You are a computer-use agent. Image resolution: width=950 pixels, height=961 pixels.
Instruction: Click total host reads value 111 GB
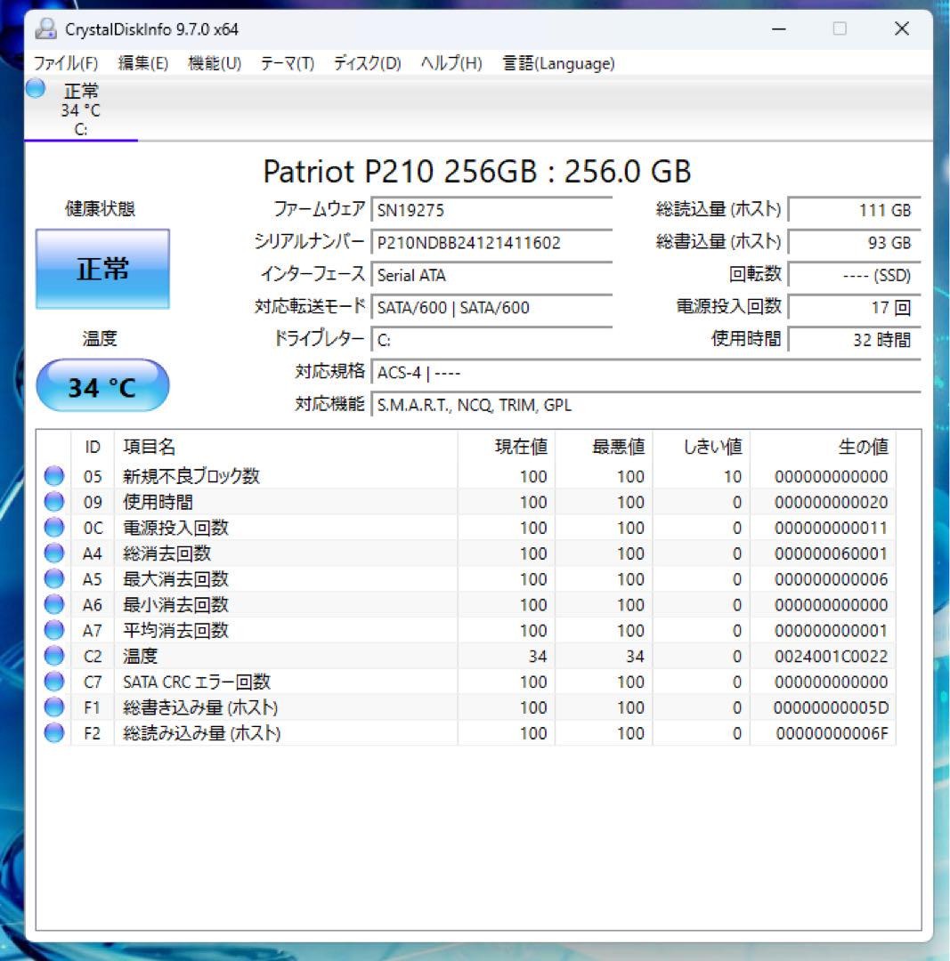point(855,210)
